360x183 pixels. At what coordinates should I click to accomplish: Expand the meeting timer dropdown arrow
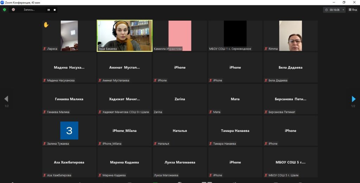(343, 10)
